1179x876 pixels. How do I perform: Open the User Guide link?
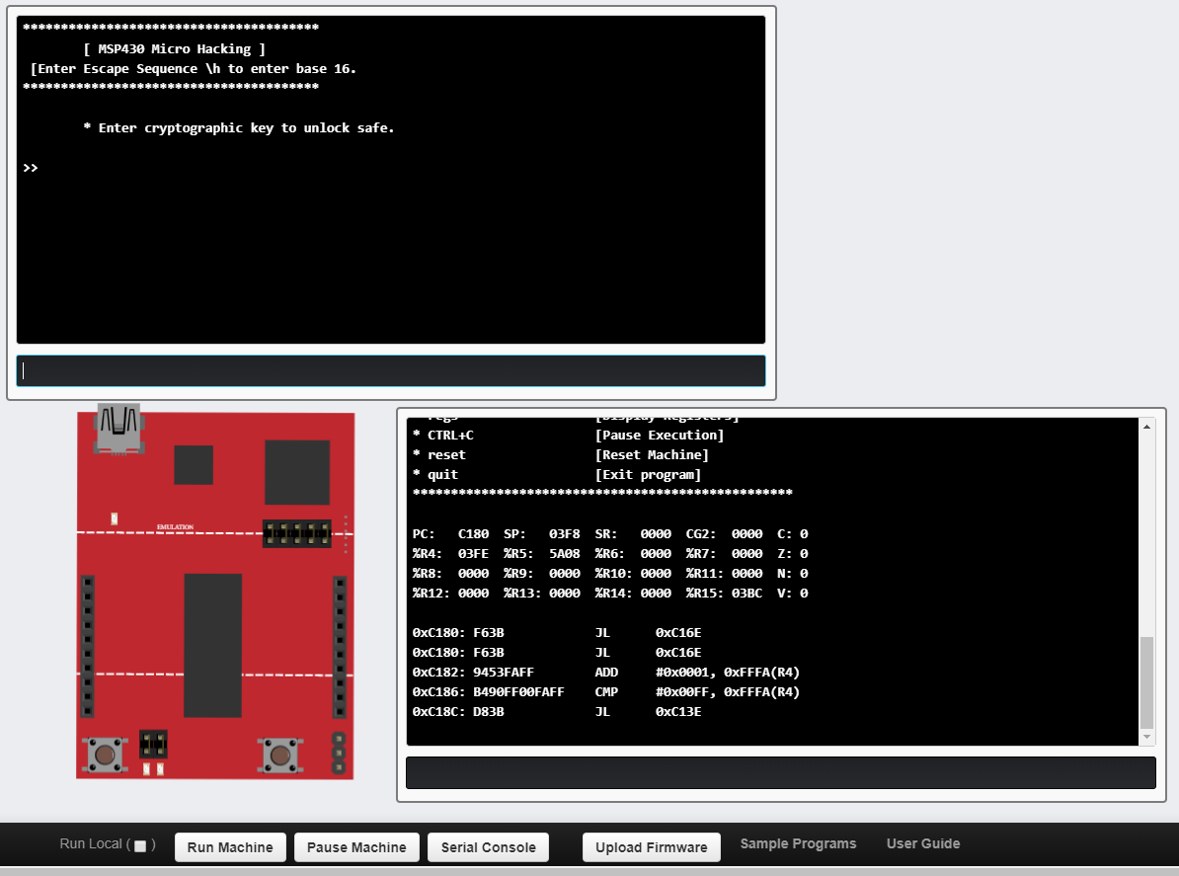[x=922, y=843]
